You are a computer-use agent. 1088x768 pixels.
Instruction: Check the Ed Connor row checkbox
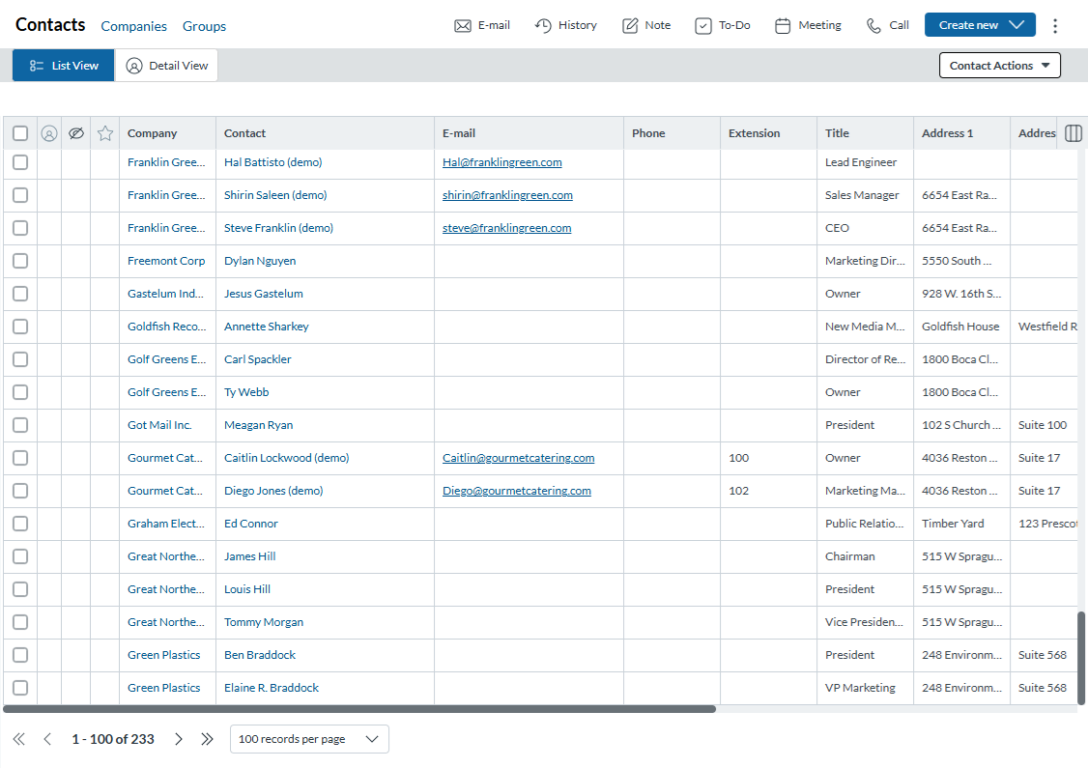[20, 523]
